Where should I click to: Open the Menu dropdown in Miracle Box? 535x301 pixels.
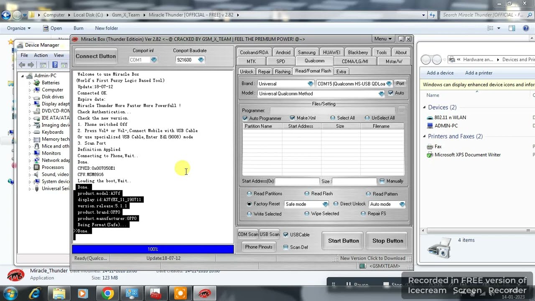pos(383,39)
